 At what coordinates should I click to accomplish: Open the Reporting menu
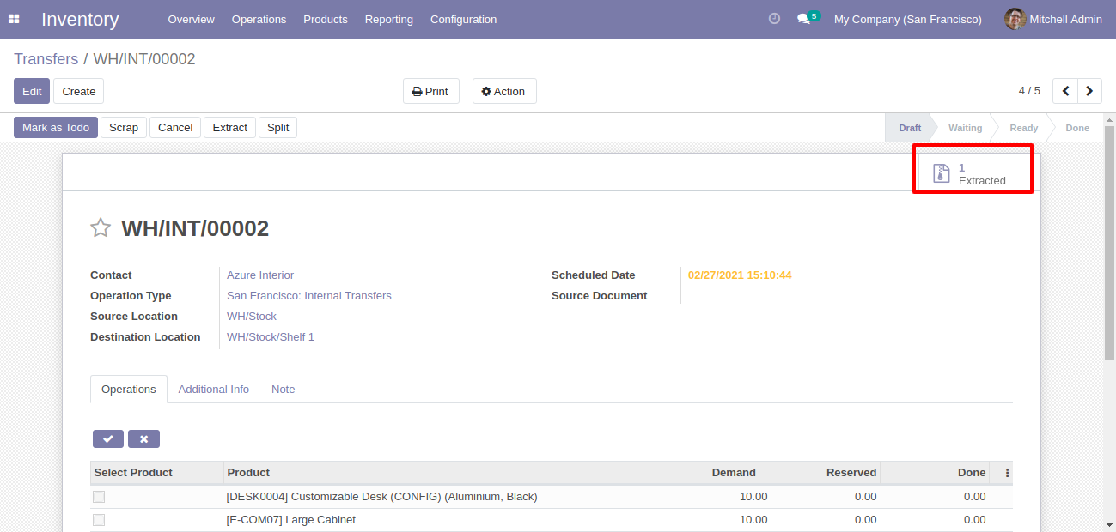388,19
